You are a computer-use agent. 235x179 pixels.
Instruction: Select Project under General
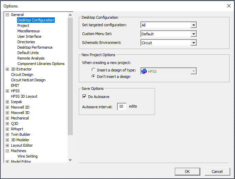coord(23,26)
